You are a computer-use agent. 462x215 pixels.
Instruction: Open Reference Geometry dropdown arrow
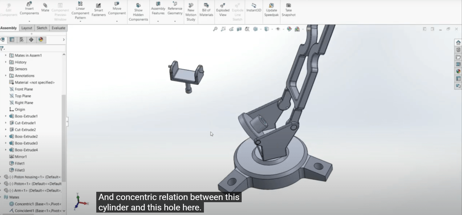(175, 21)
